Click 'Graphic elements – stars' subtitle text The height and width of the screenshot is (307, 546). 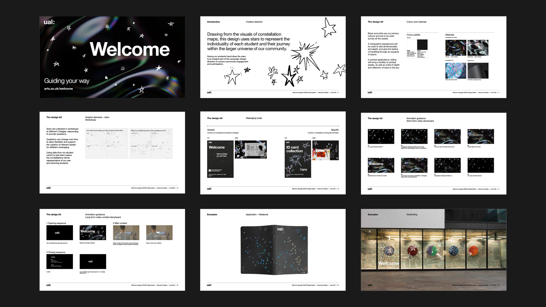point(97,117)
